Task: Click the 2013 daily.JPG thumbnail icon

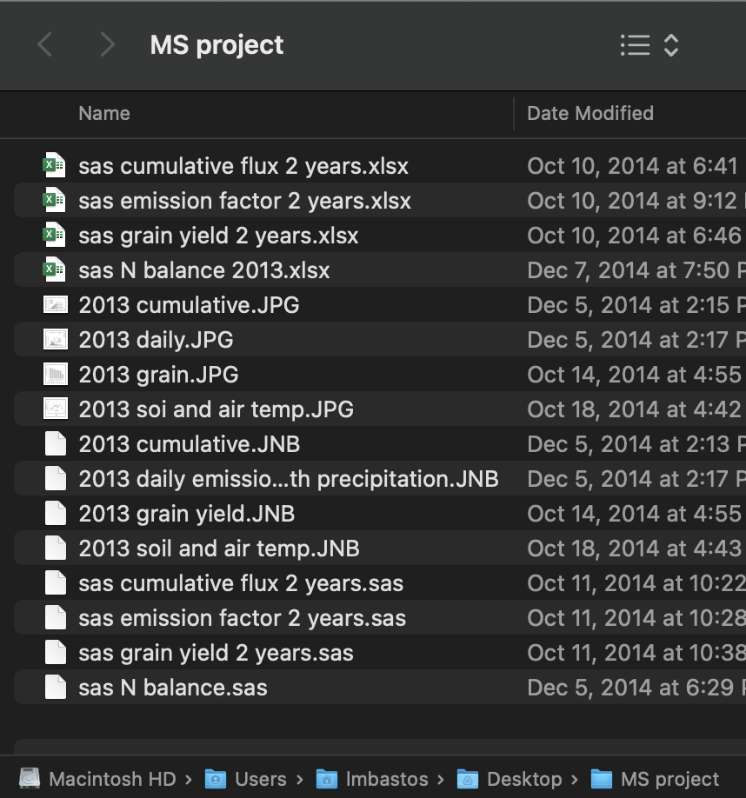Action: click(55, 340)
